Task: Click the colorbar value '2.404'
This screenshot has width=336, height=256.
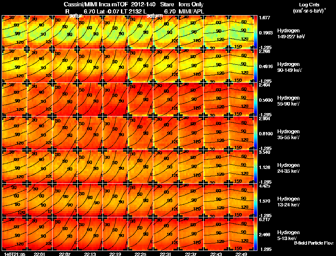Action: [x=265, y=85]
